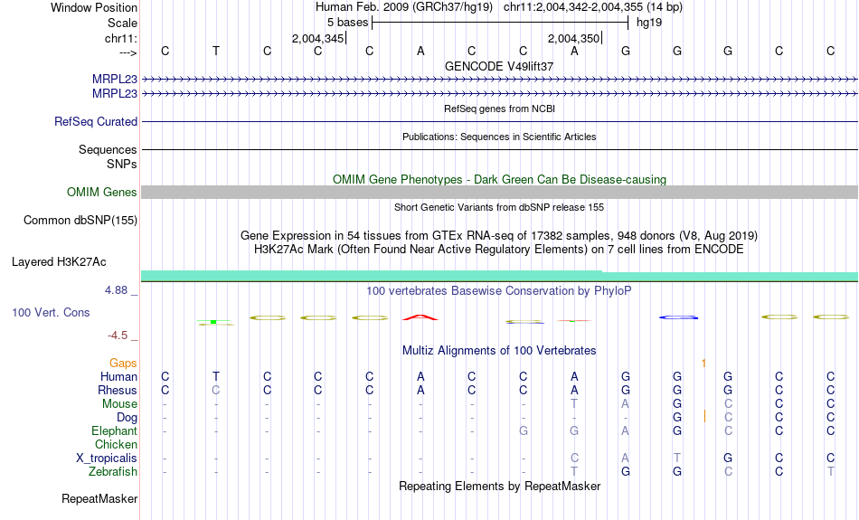Click the Window Position label
Image resolution: width=859 pixels, height=520 pixels.
(94, 7)
